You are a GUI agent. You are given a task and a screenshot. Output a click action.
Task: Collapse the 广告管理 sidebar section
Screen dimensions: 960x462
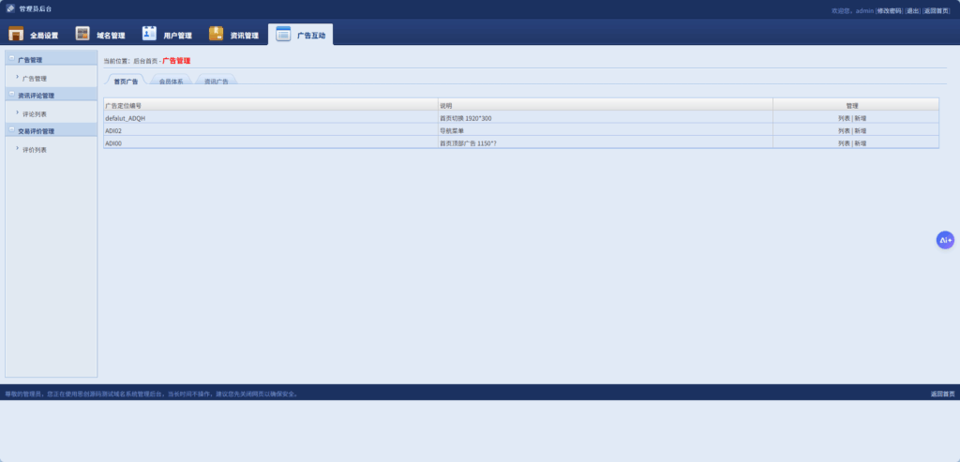(x=12, y=59)
